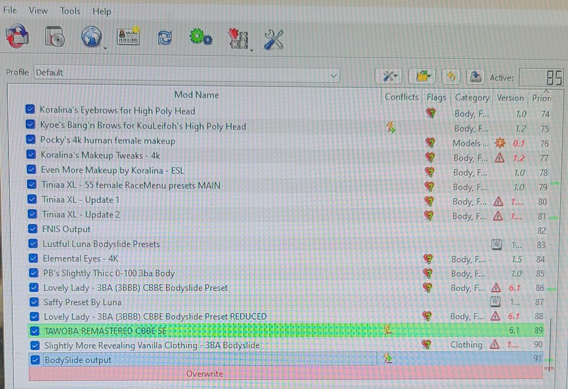Open the View menu

point(38,10)
